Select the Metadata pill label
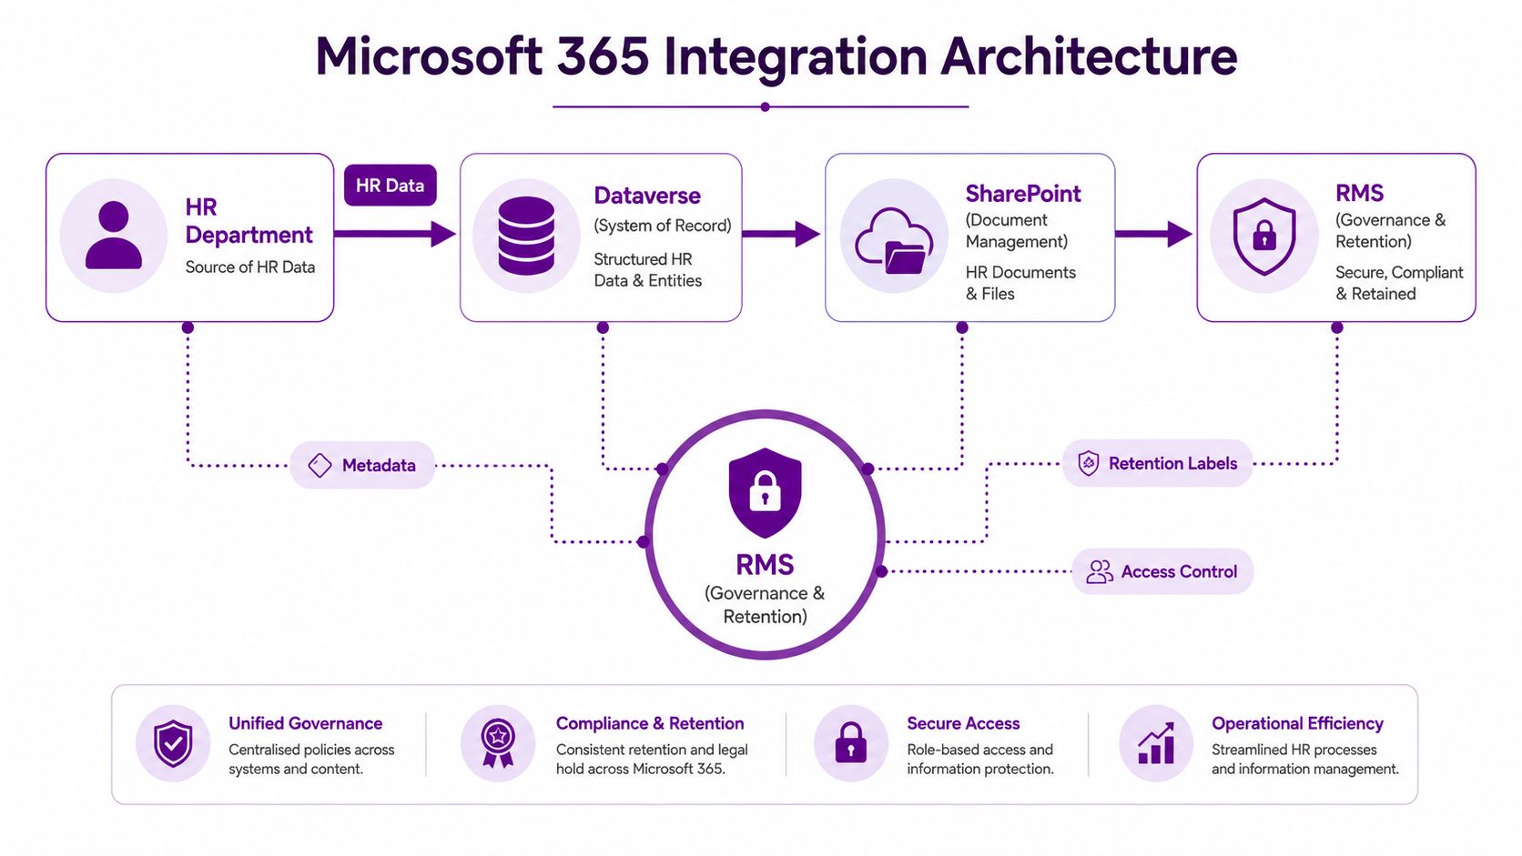This screenshot has width=1522, height=856. 362,465
